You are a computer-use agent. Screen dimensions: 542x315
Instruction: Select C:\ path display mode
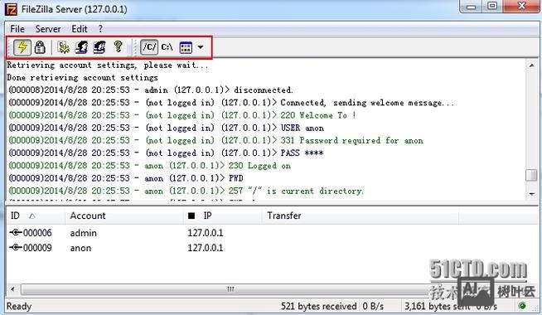pos(167,47)
